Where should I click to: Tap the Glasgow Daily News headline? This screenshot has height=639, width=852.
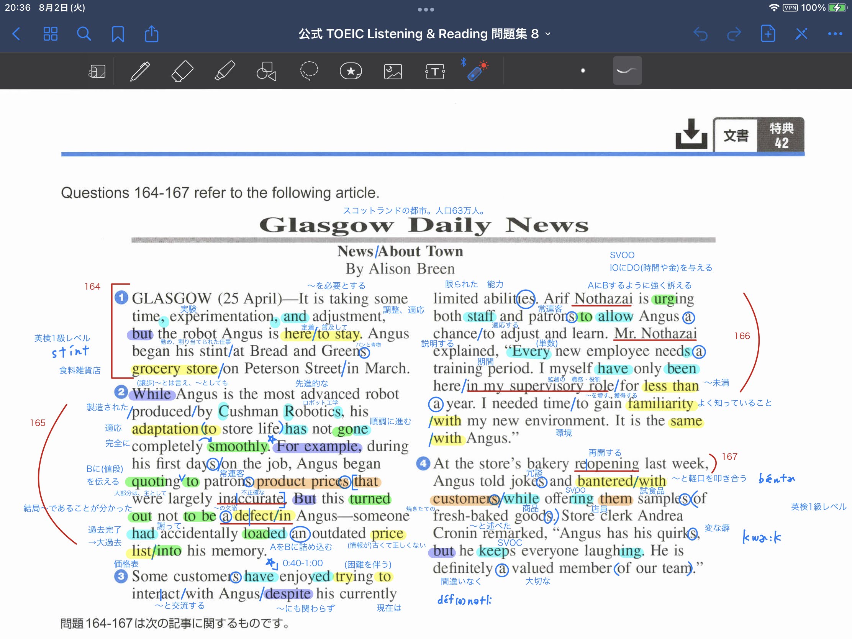(x=424, y=225)
